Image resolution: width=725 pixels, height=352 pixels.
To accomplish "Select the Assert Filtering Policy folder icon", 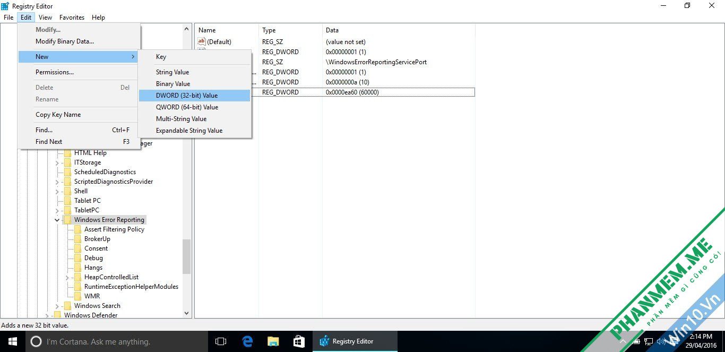I will [x=77, y=229].
